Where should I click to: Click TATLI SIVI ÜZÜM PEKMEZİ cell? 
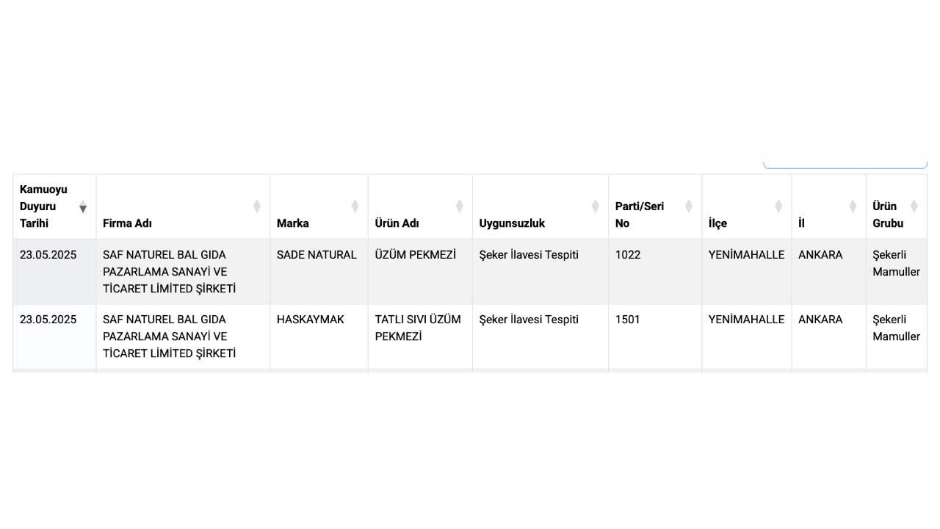point(420,337)
